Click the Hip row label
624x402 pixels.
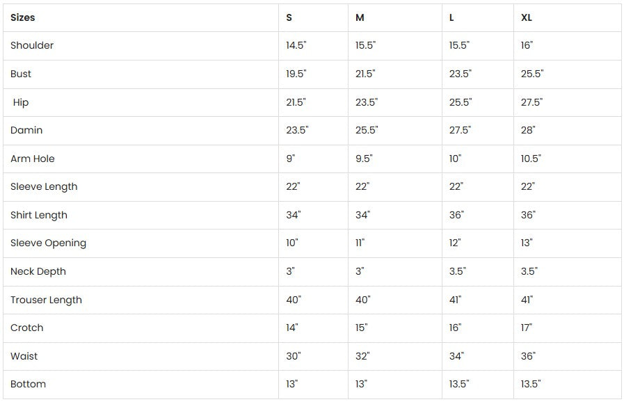[x=21, y=102]
